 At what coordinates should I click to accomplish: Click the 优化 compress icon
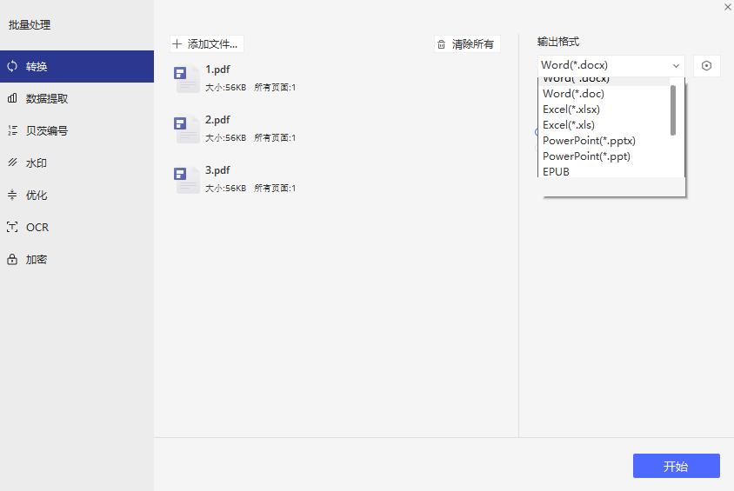pos(12,195)
